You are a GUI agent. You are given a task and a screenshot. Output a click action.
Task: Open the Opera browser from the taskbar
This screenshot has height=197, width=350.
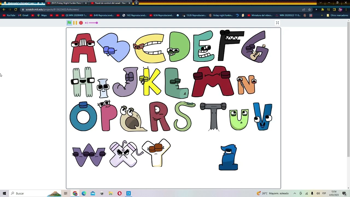tap(119, 193)
